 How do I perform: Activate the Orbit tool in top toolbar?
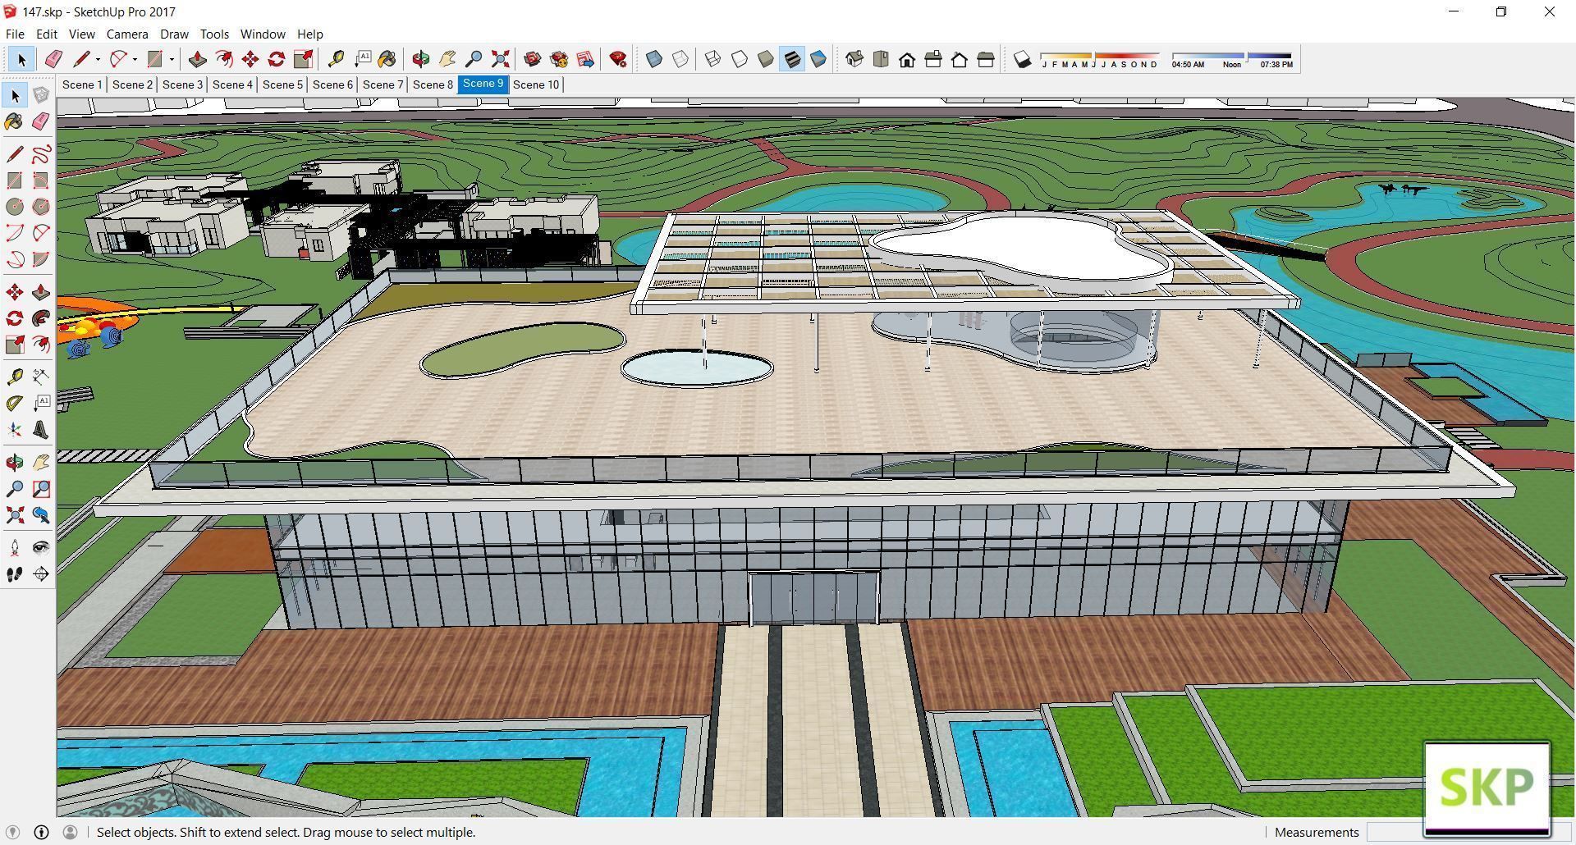[x=420, y=59]
